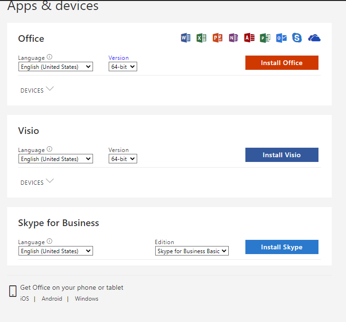Click the OneNote app icon
The height and width of the screenshot is (322, 346).
[233, 38]
